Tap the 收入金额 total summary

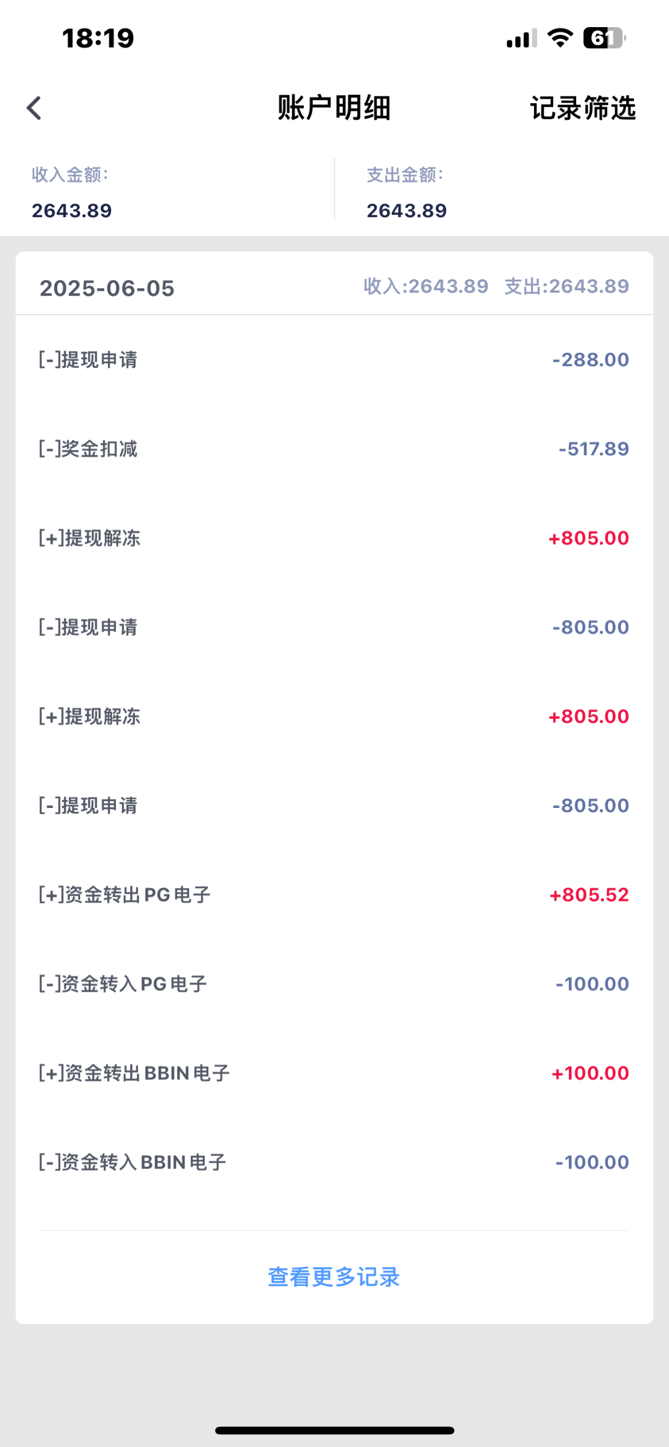pos(72,193)
